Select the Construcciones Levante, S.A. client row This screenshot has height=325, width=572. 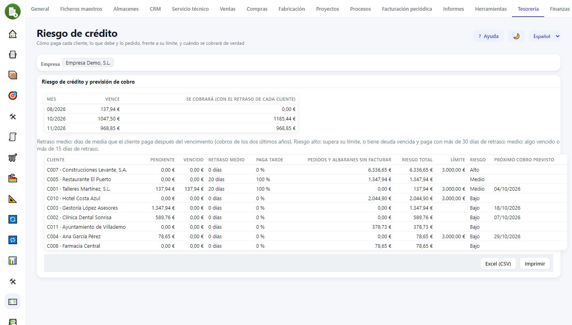tap(305, 170)
